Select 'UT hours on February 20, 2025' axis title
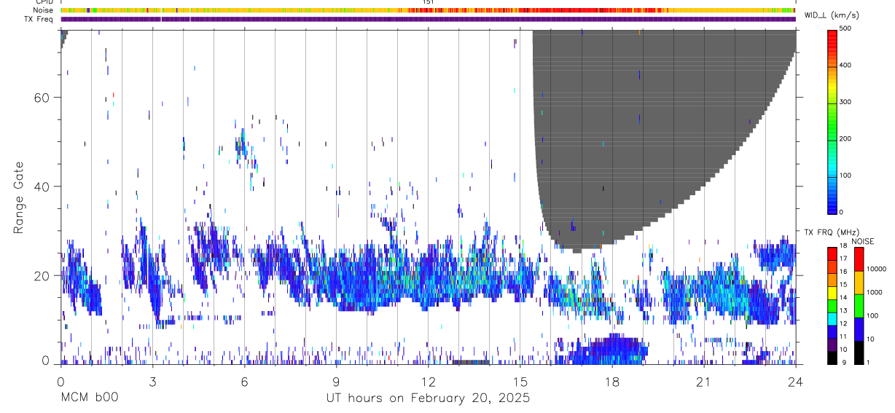This screenshot has width=895, height=413. tap(427, 398)
